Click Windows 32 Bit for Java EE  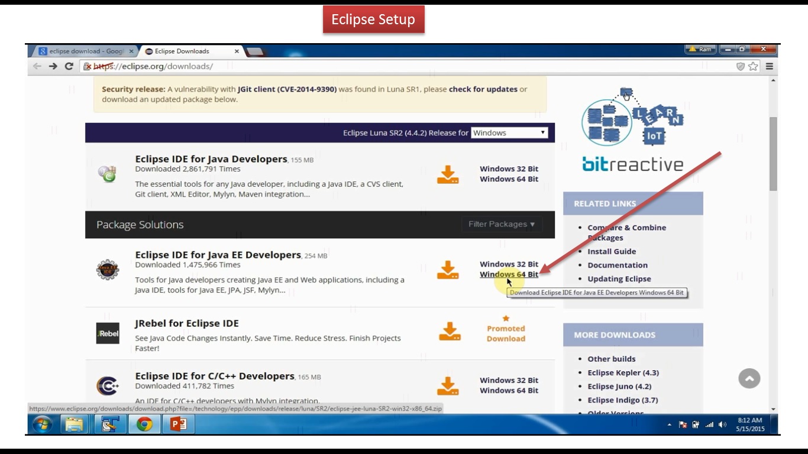point(509,264)
